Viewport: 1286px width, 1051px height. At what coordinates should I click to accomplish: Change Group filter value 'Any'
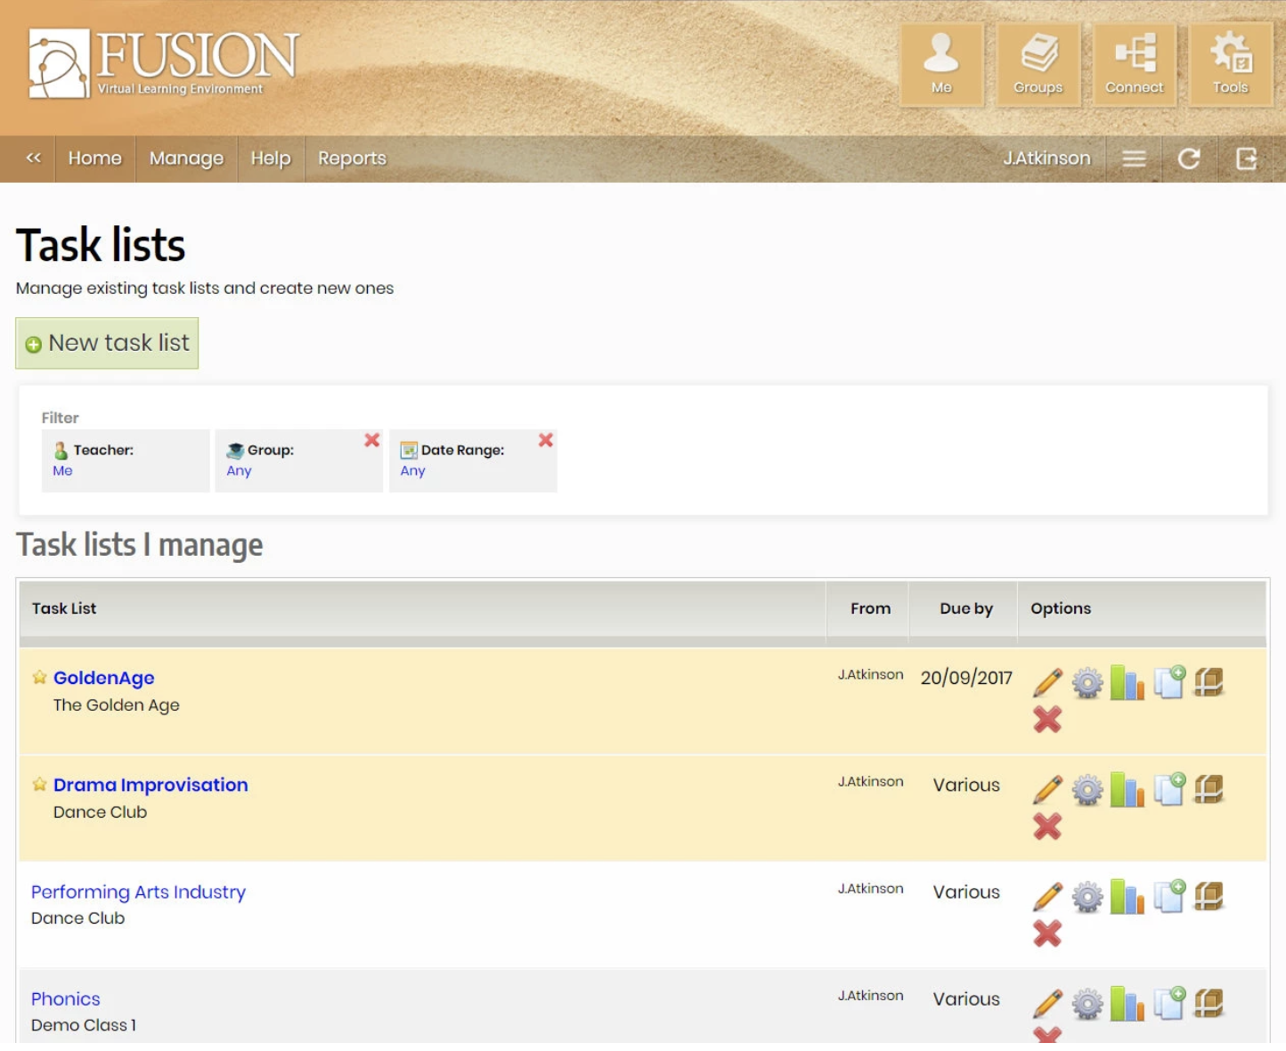239,471
